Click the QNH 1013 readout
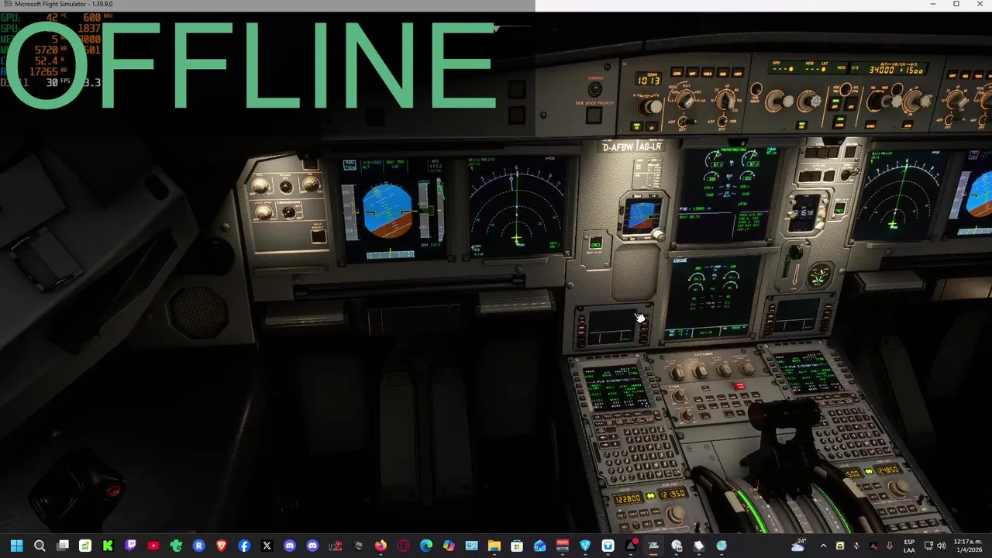The width and height of the screenshot is (992, 558). (649, 81)
